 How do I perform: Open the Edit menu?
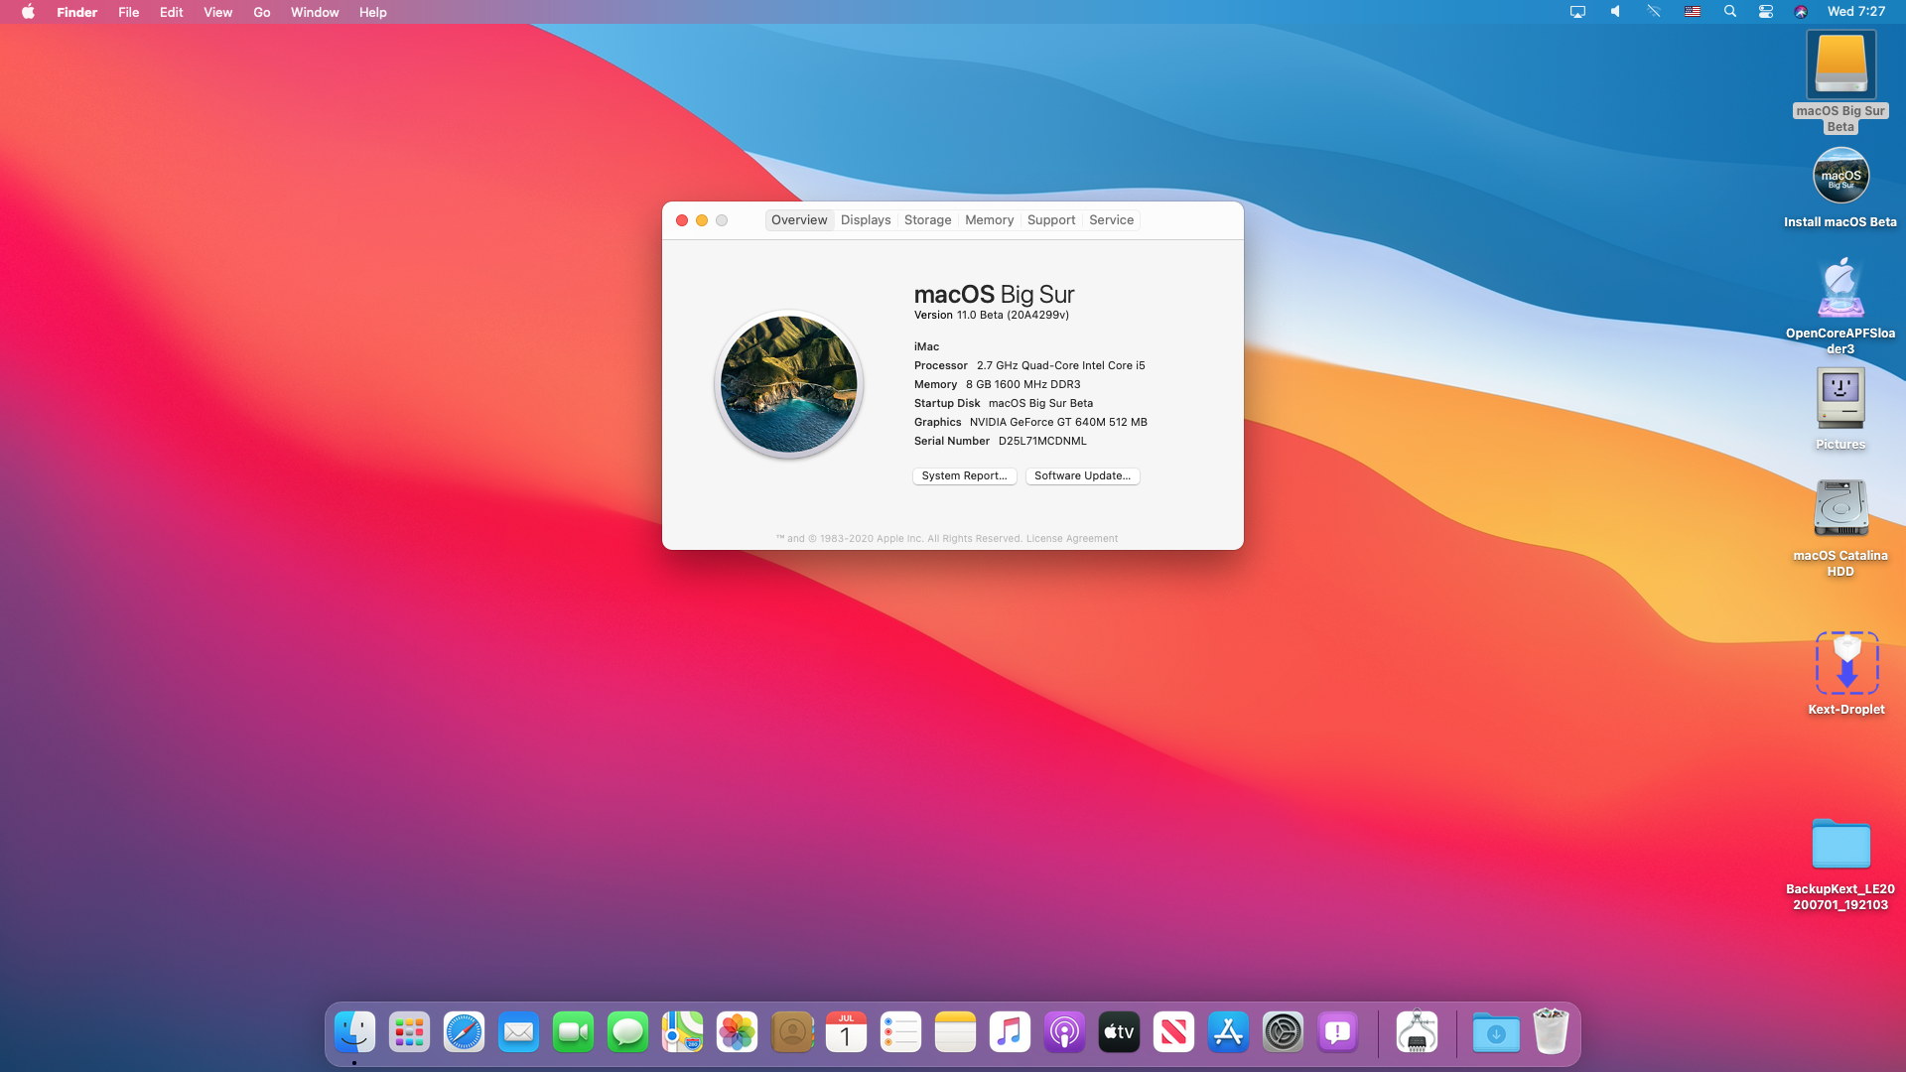coord(171,12)
